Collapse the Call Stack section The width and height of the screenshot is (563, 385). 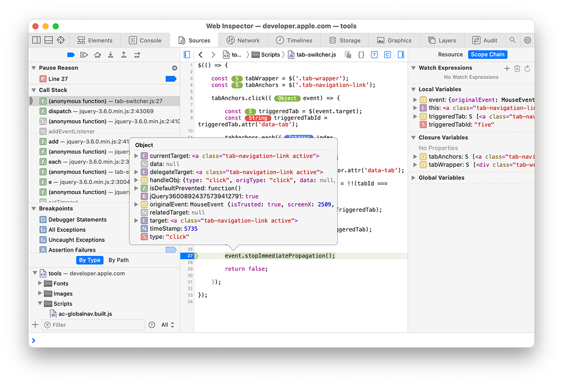coord(34,90)
